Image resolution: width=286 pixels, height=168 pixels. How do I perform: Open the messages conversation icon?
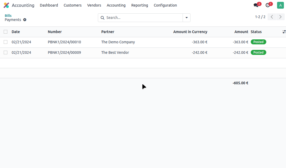point(256,5)
